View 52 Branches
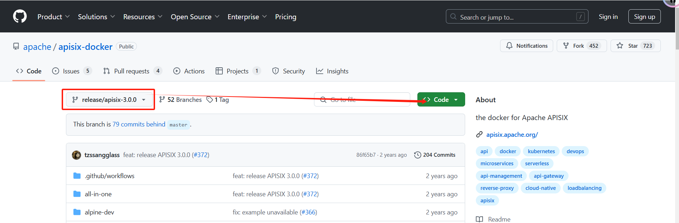Image resolution: width=679 pixels, height=223 pixels. [180, 100]
